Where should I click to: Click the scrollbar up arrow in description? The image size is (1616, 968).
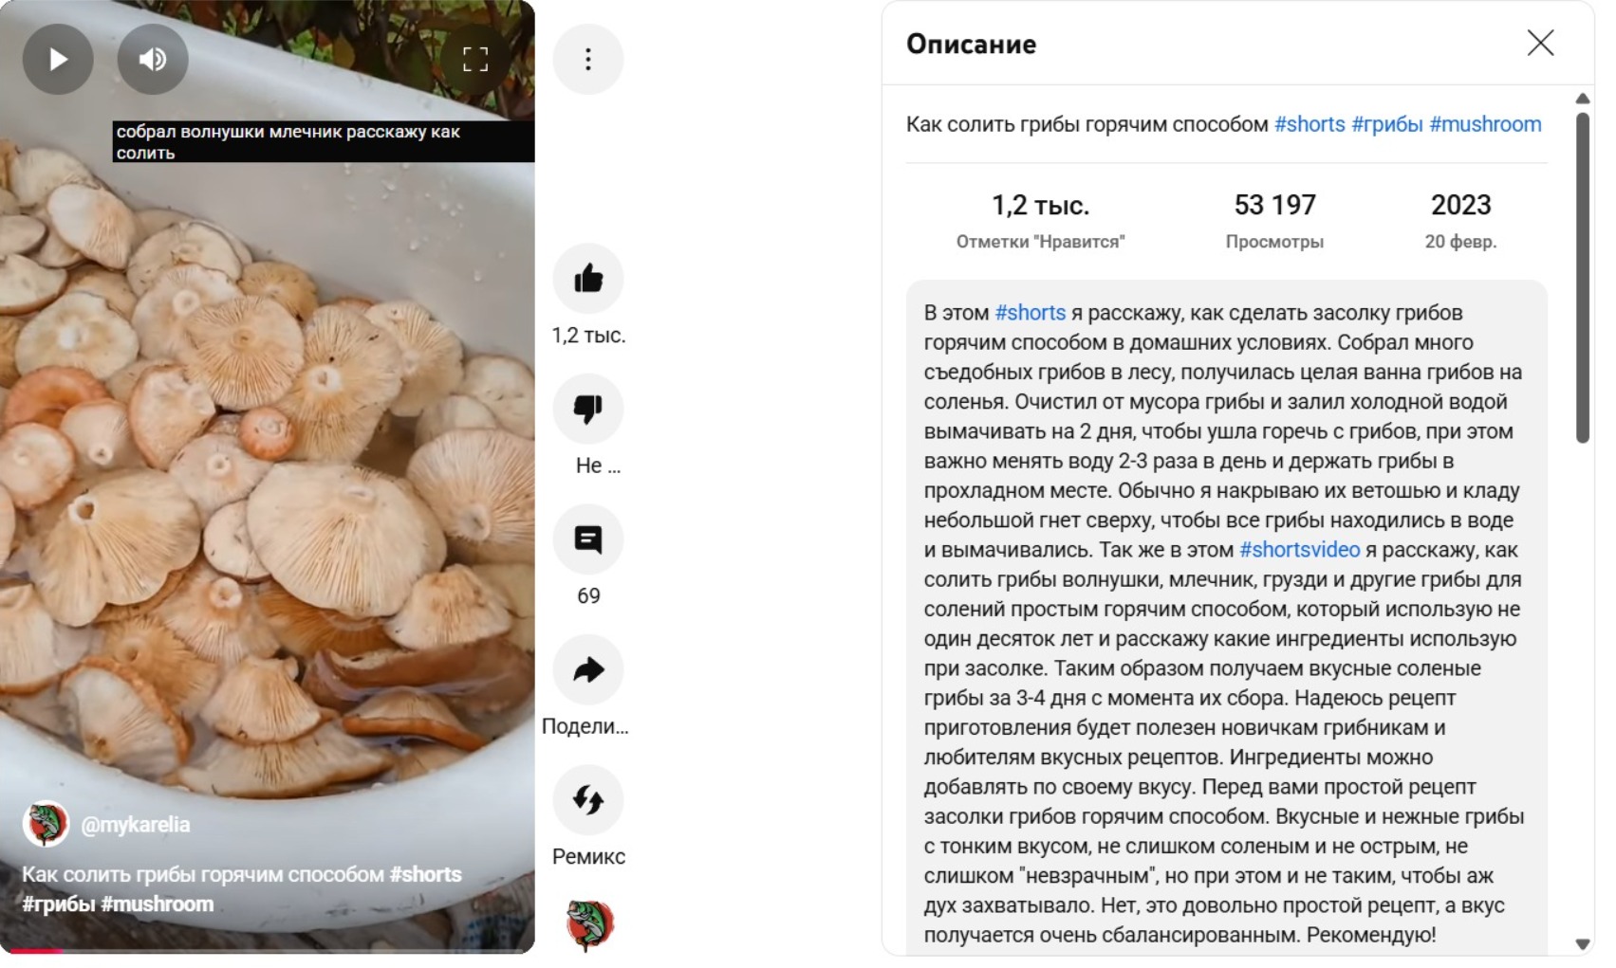pos(1582,99)
